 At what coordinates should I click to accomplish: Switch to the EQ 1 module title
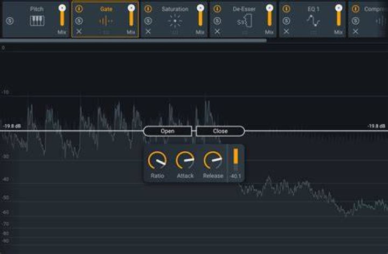click(x=314, y=9)
